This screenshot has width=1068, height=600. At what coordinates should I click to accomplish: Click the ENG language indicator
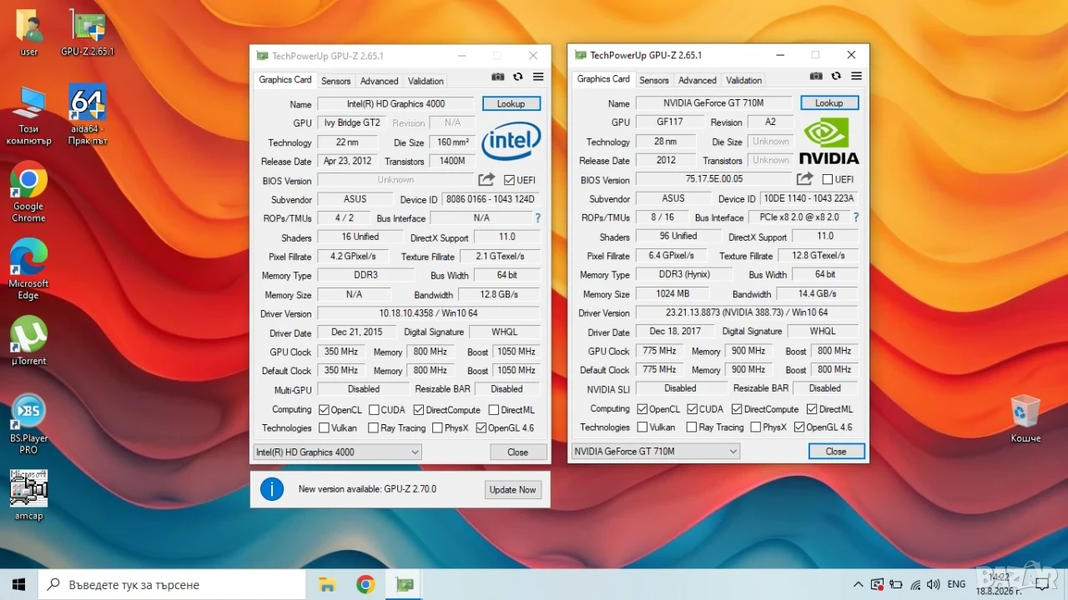tap(956, 584)
